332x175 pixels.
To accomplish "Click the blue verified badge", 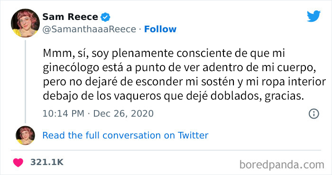I will click(x=105, y=17).
